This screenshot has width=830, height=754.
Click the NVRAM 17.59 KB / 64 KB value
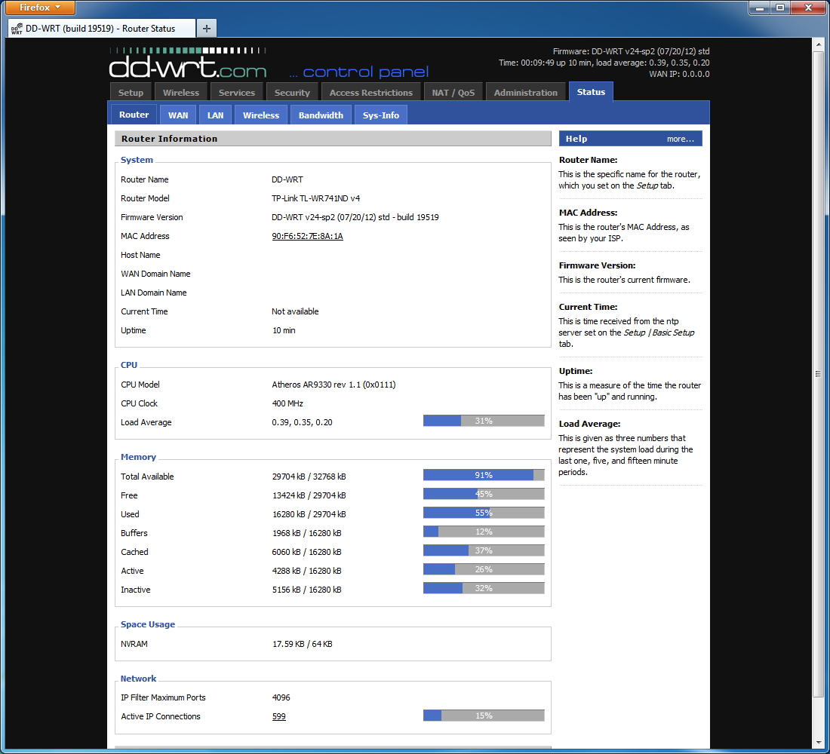point(303,645)
